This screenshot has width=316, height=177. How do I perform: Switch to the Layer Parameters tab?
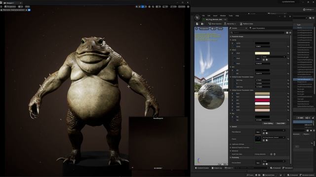tap(257, 29)
